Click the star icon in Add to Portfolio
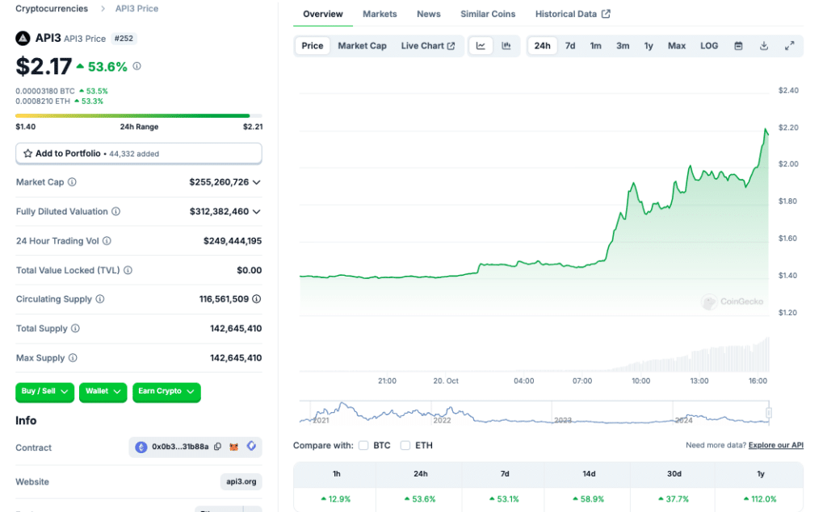 (x=28, y=153)
